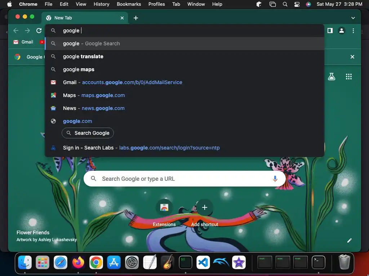
Task: Open a new tab with the plus icon
Action: click(x=136, y=18)
